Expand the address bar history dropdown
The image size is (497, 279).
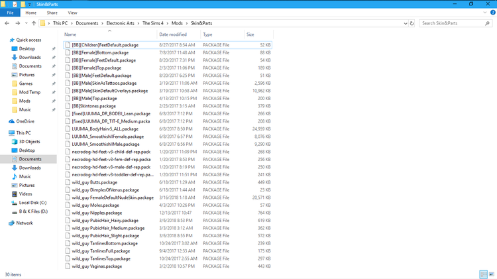point(406,23)
